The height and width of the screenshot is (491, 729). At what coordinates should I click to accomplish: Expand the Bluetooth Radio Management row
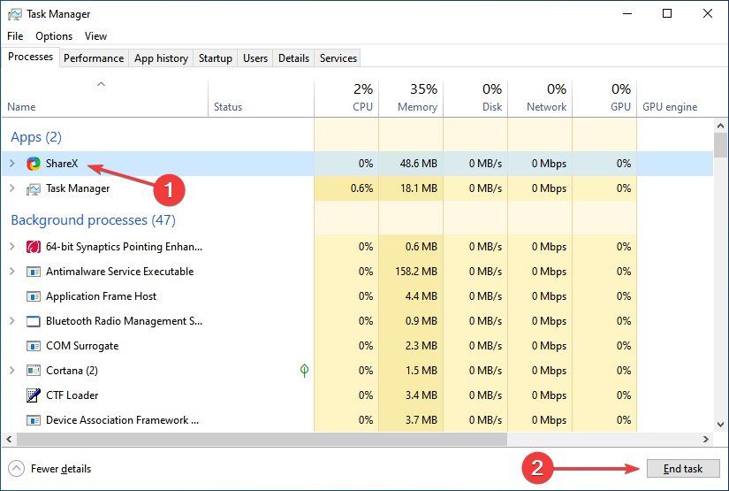click(12, 320)
